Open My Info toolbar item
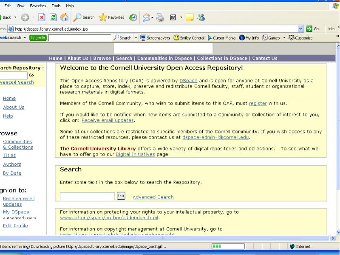Viewport: 340px width, 255px height. pyautogui.click(x=249, y=38)
